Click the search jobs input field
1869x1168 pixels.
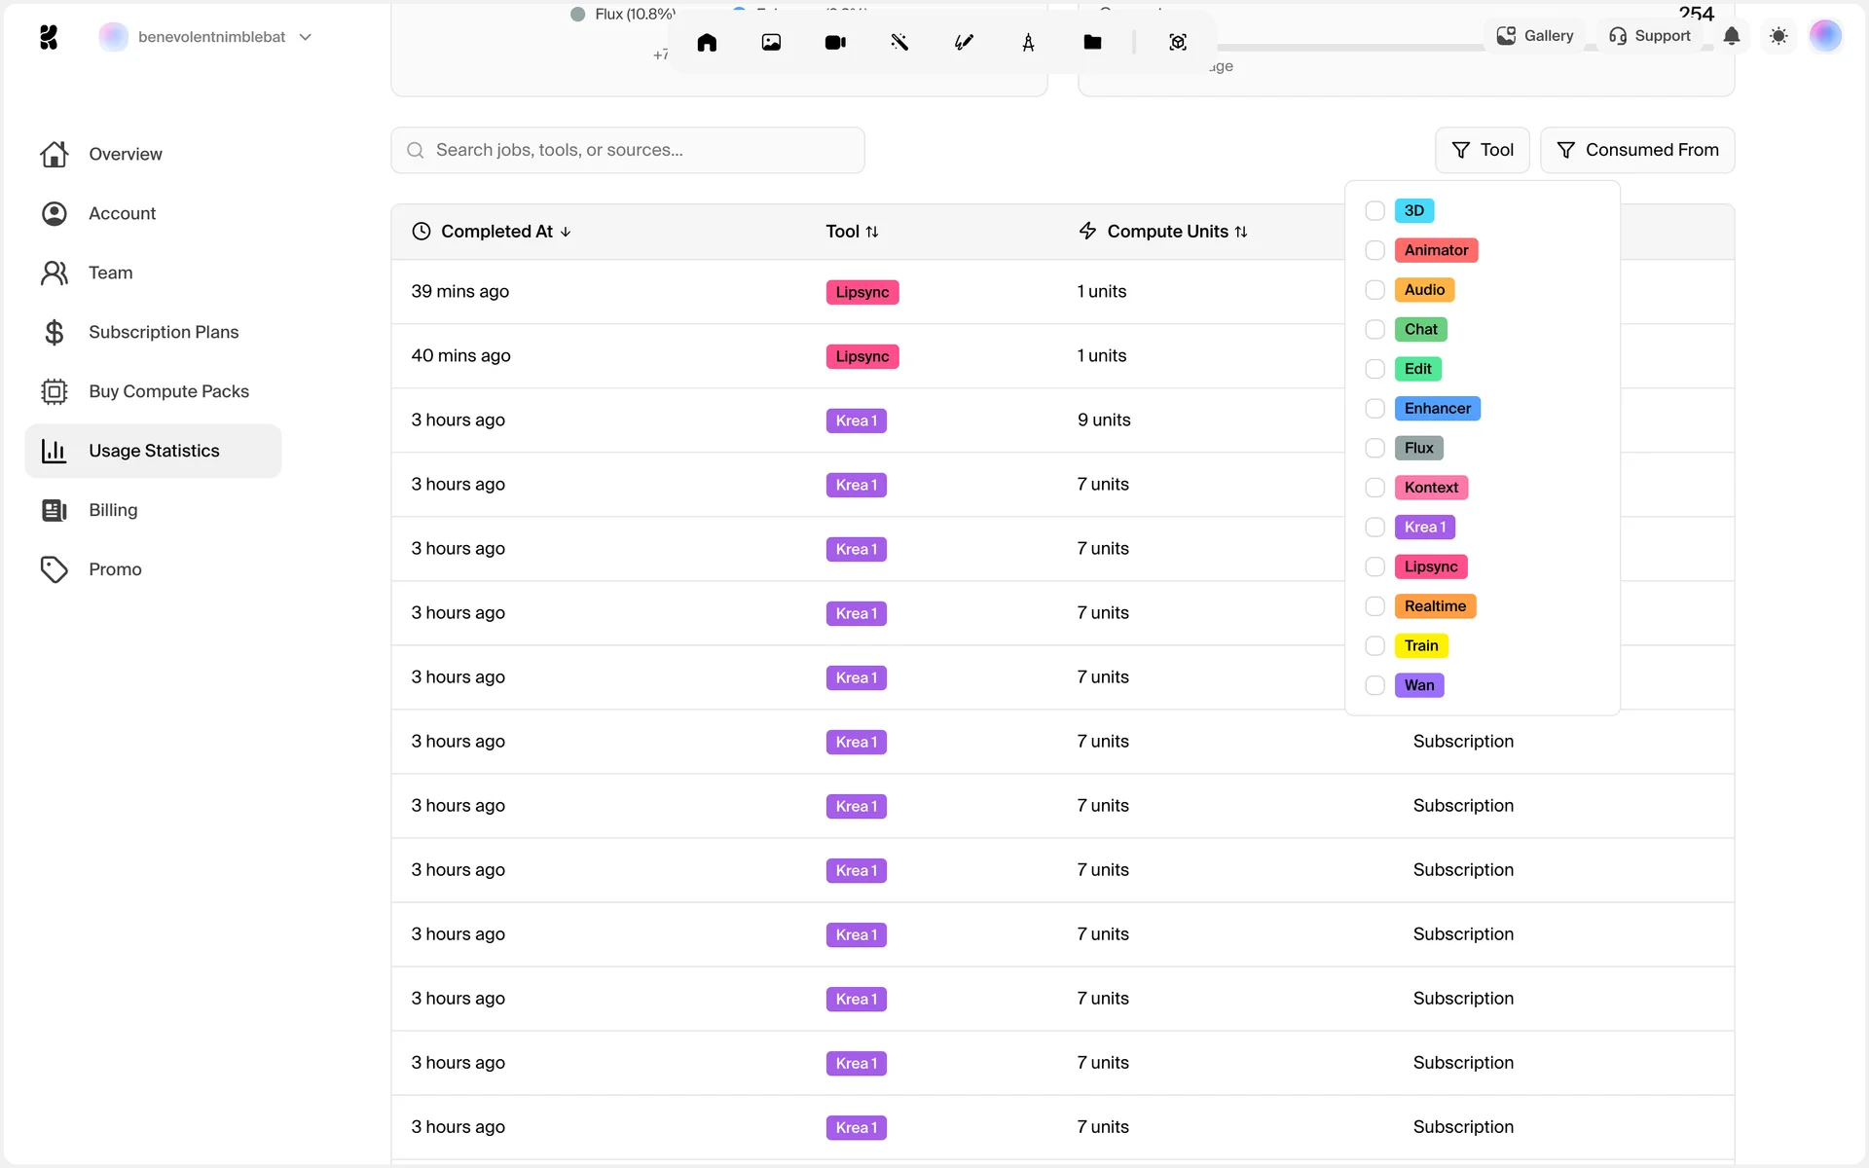point(628,150)
